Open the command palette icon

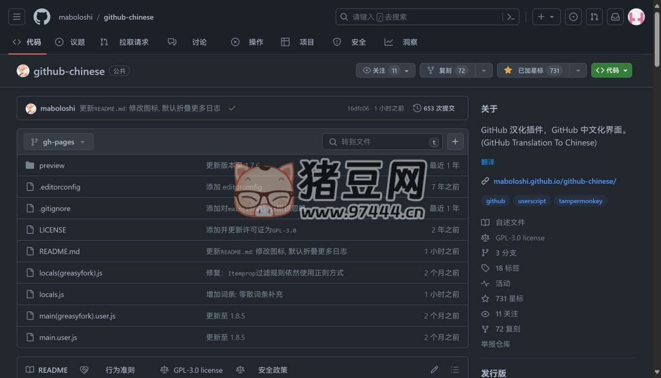[511, 17]
